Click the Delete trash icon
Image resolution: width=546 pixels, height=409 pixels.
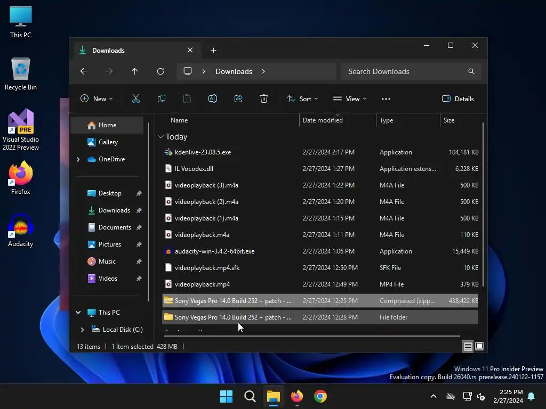pyautogui.click(x=264, y=99)
